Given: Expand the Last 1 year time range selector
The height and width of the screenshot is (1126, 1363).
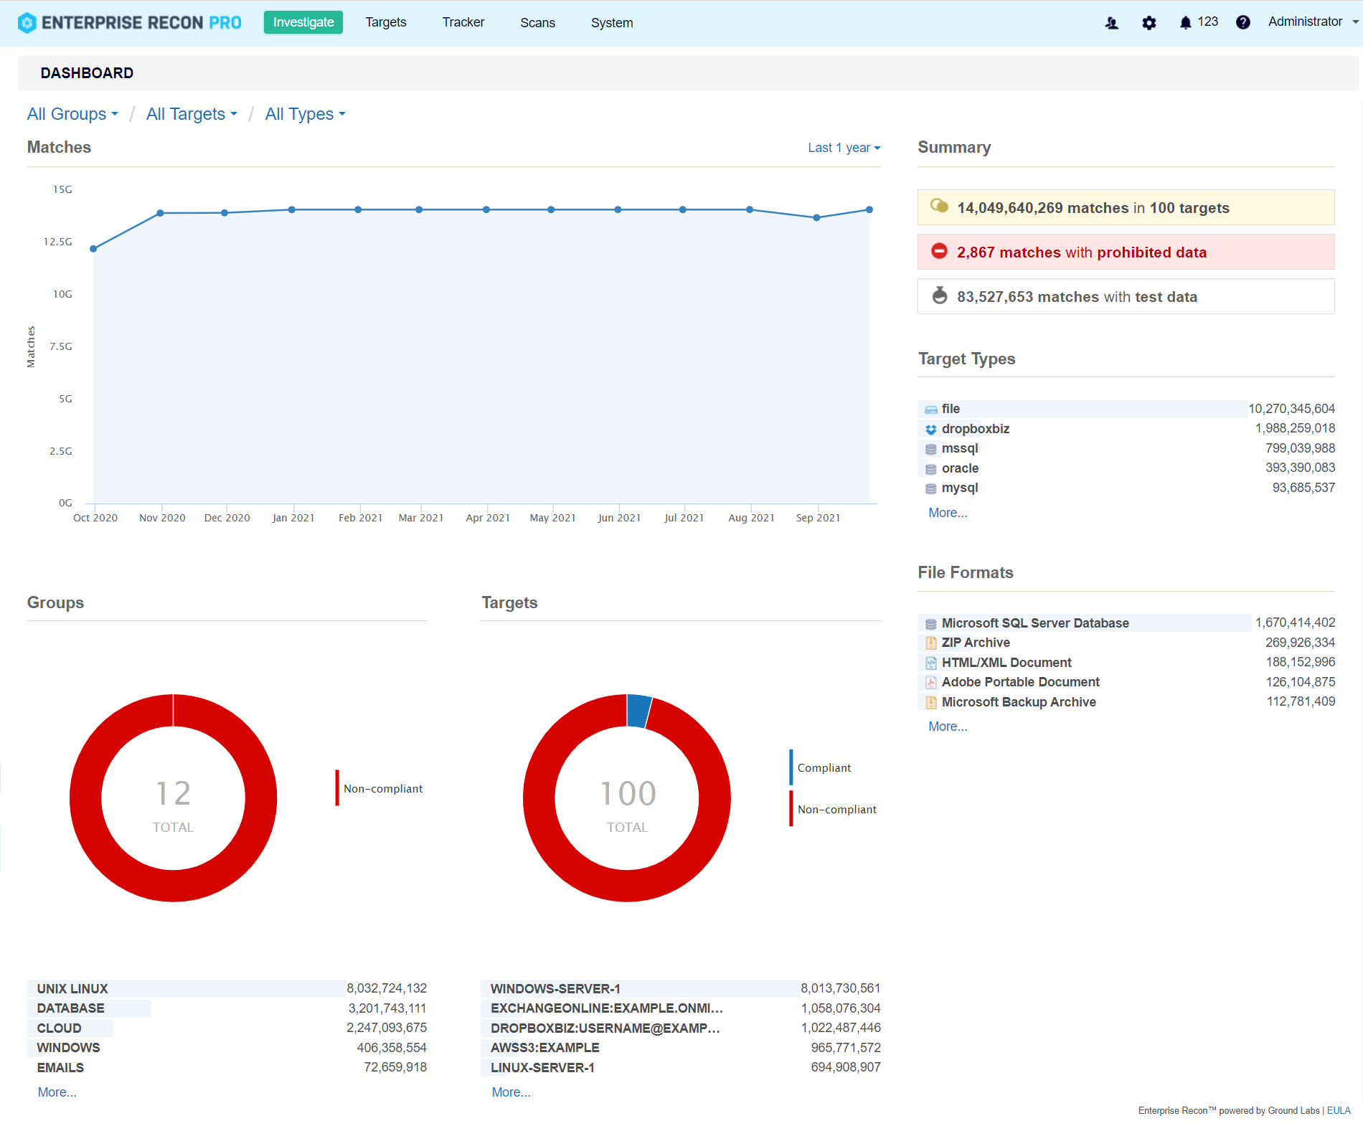Looking at the screenshot, I should point(842,147).
